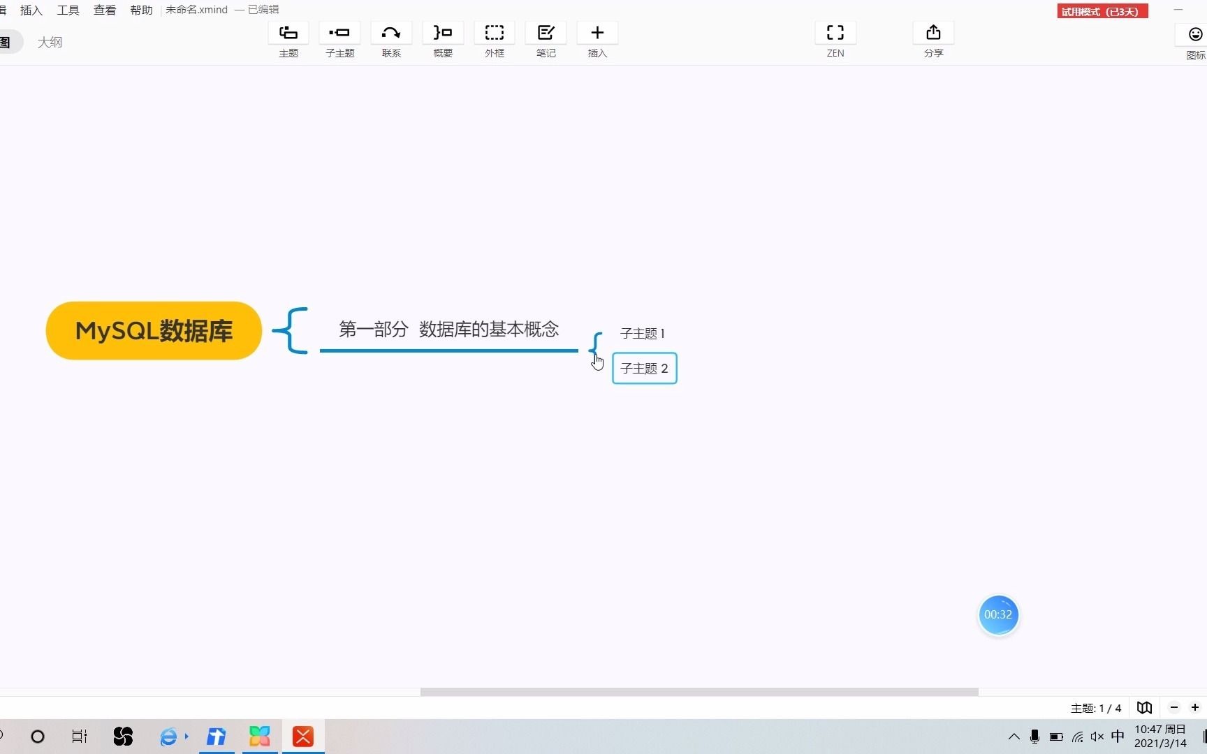Select topic 第一部分 数据库的基本概念
Screen dimensions: 1207x754
[448, 330]
